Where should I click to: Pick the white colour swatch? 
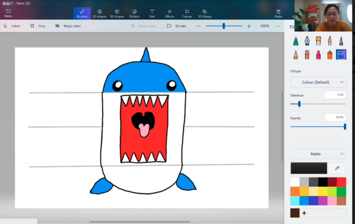click(x=295, y=182)
